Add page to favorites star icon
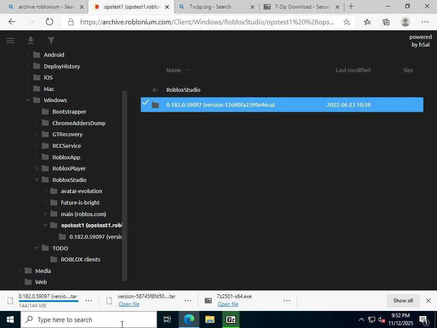The image size is (437, 328). point(347,22)
